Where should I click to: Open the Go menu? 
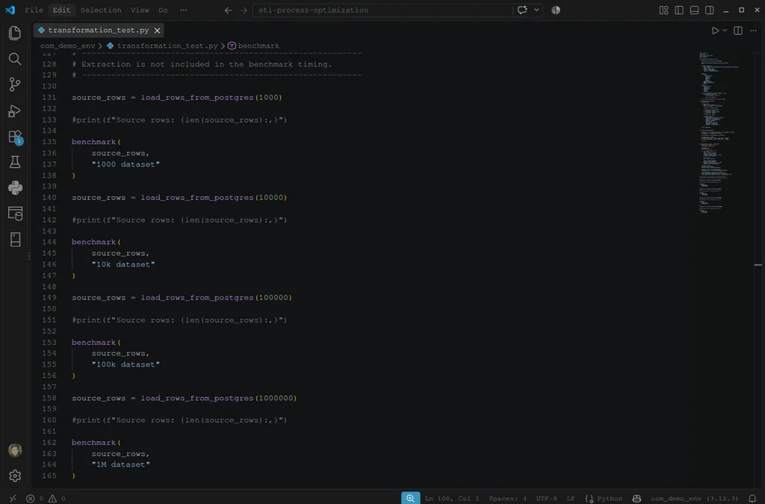tap(163, 10)
